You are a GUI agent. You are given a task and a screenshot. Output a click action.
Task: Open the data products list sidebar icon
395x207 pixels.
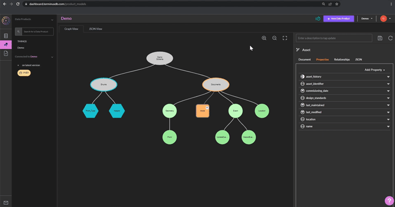tap(6, 36)
